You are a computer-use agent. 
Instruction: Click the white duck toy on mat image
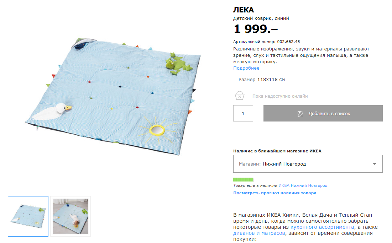coord(52,111)
